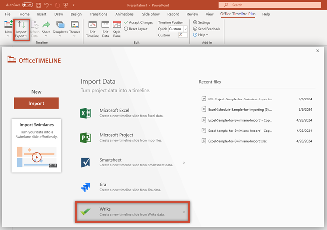Viewport: 327px width, 230px height.
Task: Open the Record tab
Action: tap(173, 14)
